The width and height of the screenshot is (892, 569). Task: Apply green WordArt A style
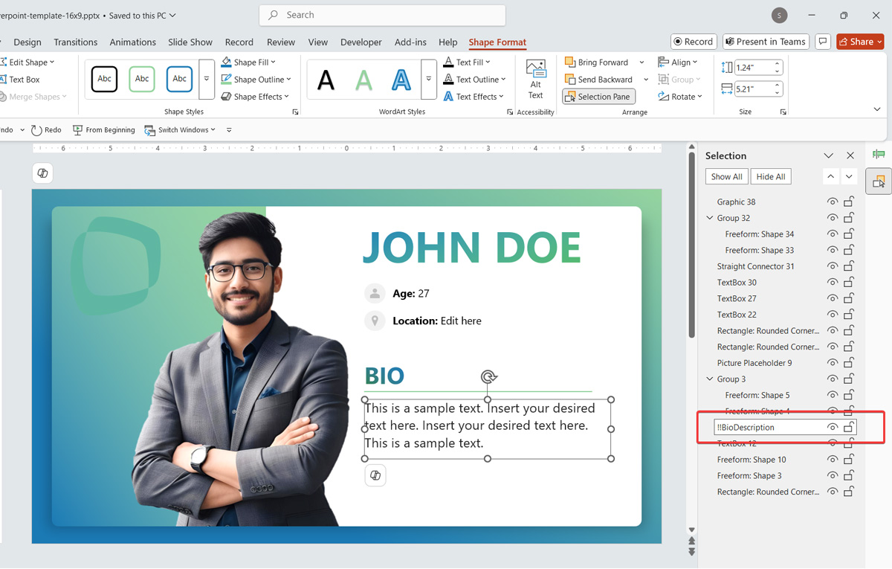[363, 79]
